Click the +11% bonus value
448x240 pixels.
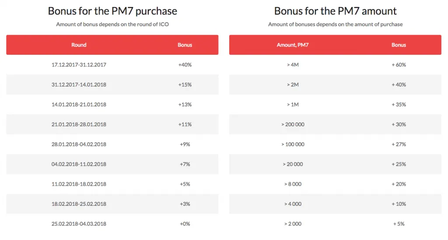coord(185,124)
